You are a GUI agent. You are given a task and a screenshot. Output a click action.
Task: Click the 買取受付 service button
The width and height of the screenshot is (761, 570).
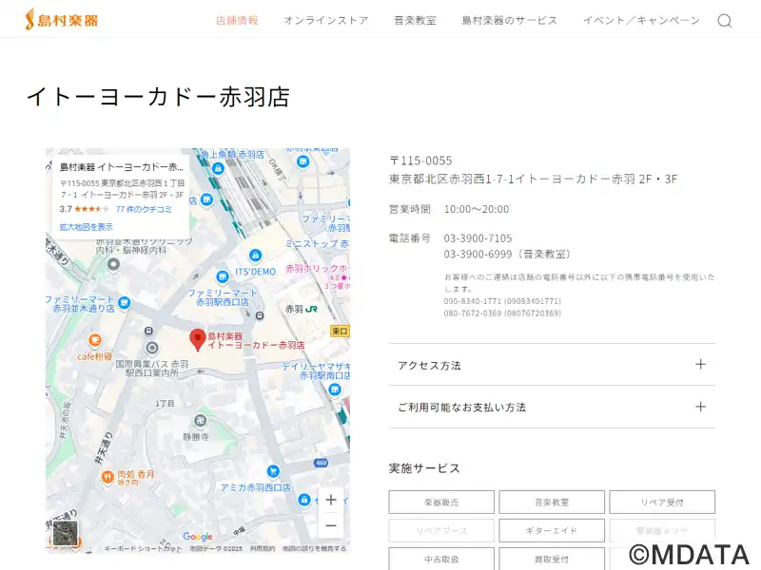tap(552, 559)
